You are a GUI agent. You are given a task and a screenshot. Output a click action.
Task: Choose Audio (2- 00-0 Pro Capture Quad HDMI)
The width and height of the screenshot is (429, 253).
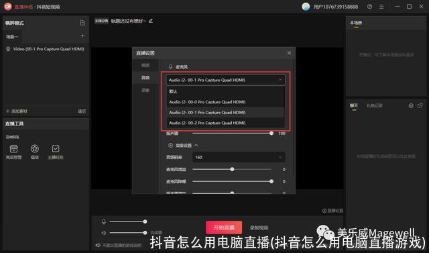(x=226, y=102)
